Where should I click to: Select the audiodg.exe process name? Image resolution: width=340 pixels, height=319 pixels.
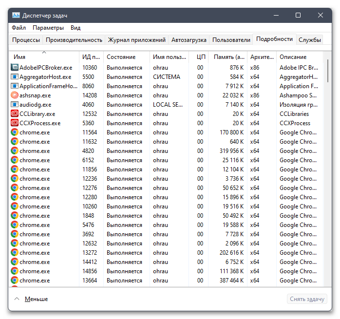[36, 105]
